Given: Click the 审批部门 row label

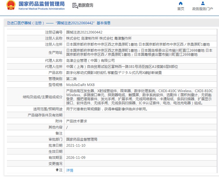Looking at the screenshot, I should pyautogui.click(x=55, y=139).
